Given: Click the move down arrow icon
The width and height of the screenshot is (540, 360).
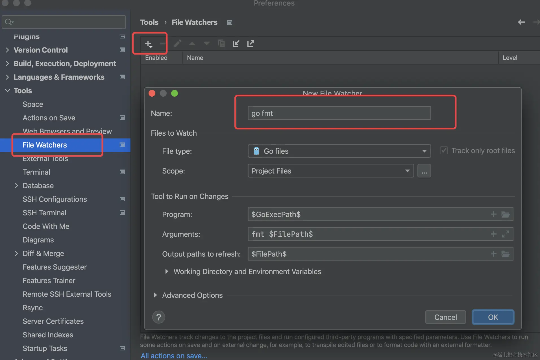Looking at the screenshot, I should 207,44.
